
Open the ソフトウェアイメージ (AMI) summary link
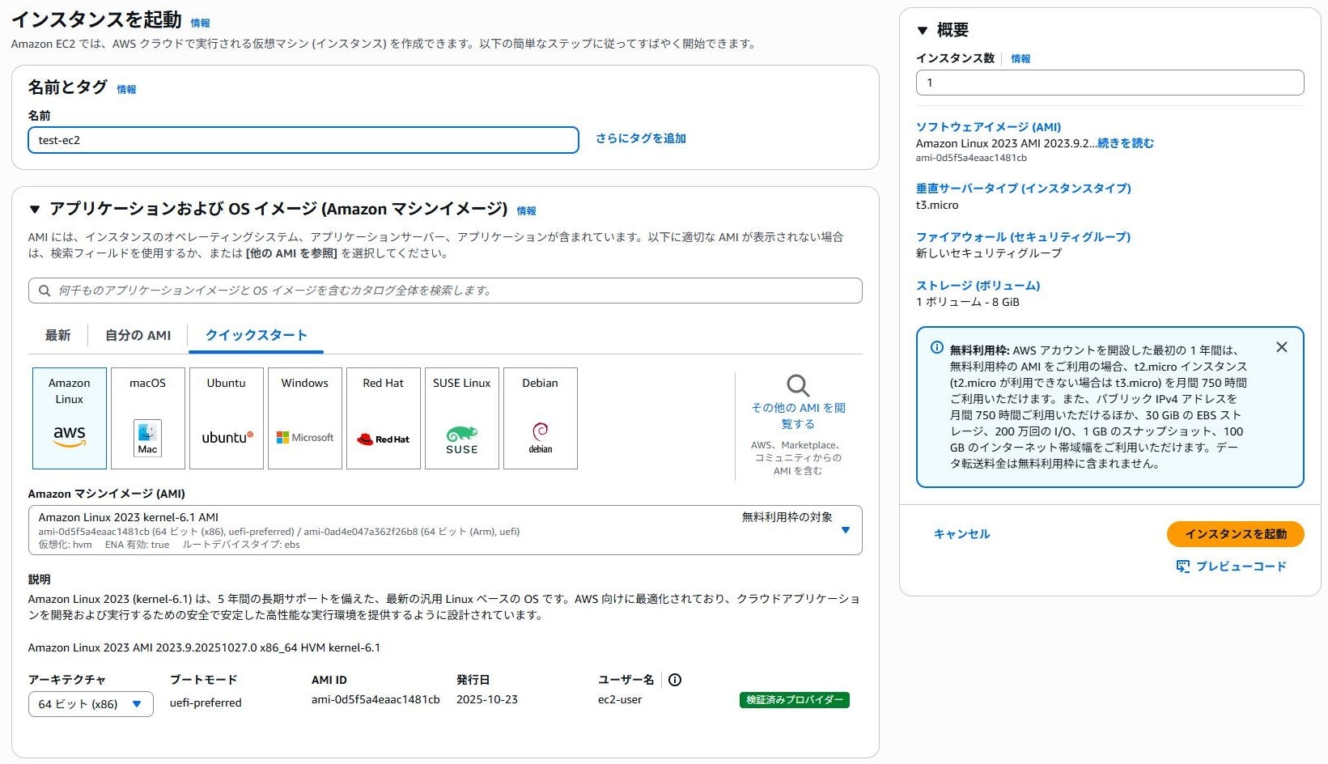point(988,127)
